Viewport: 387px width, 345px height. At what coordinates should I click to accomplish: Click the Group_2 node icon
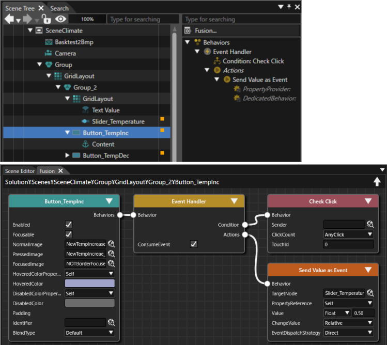pos(67,87)
